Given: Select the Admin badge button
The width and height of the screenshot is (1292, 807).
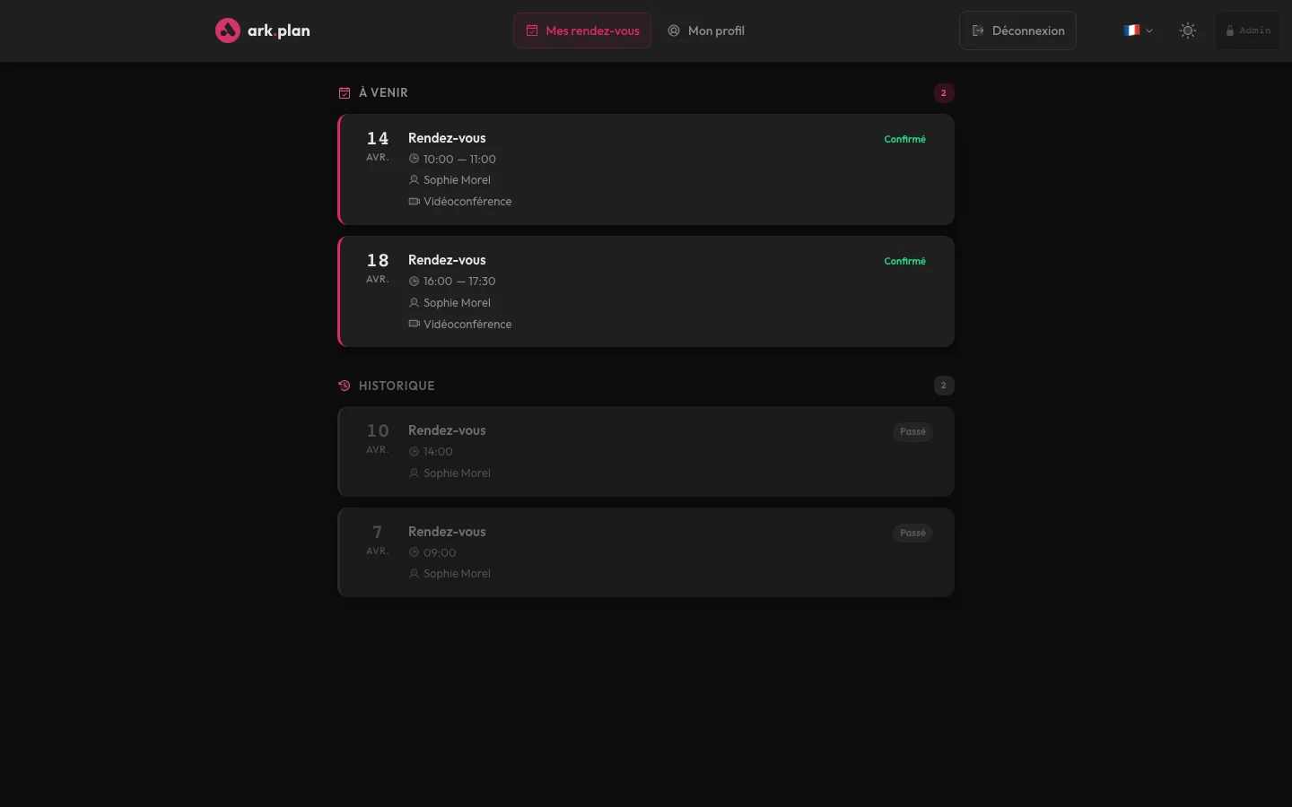Looking at the screenshot, I should pos(1247,30).
